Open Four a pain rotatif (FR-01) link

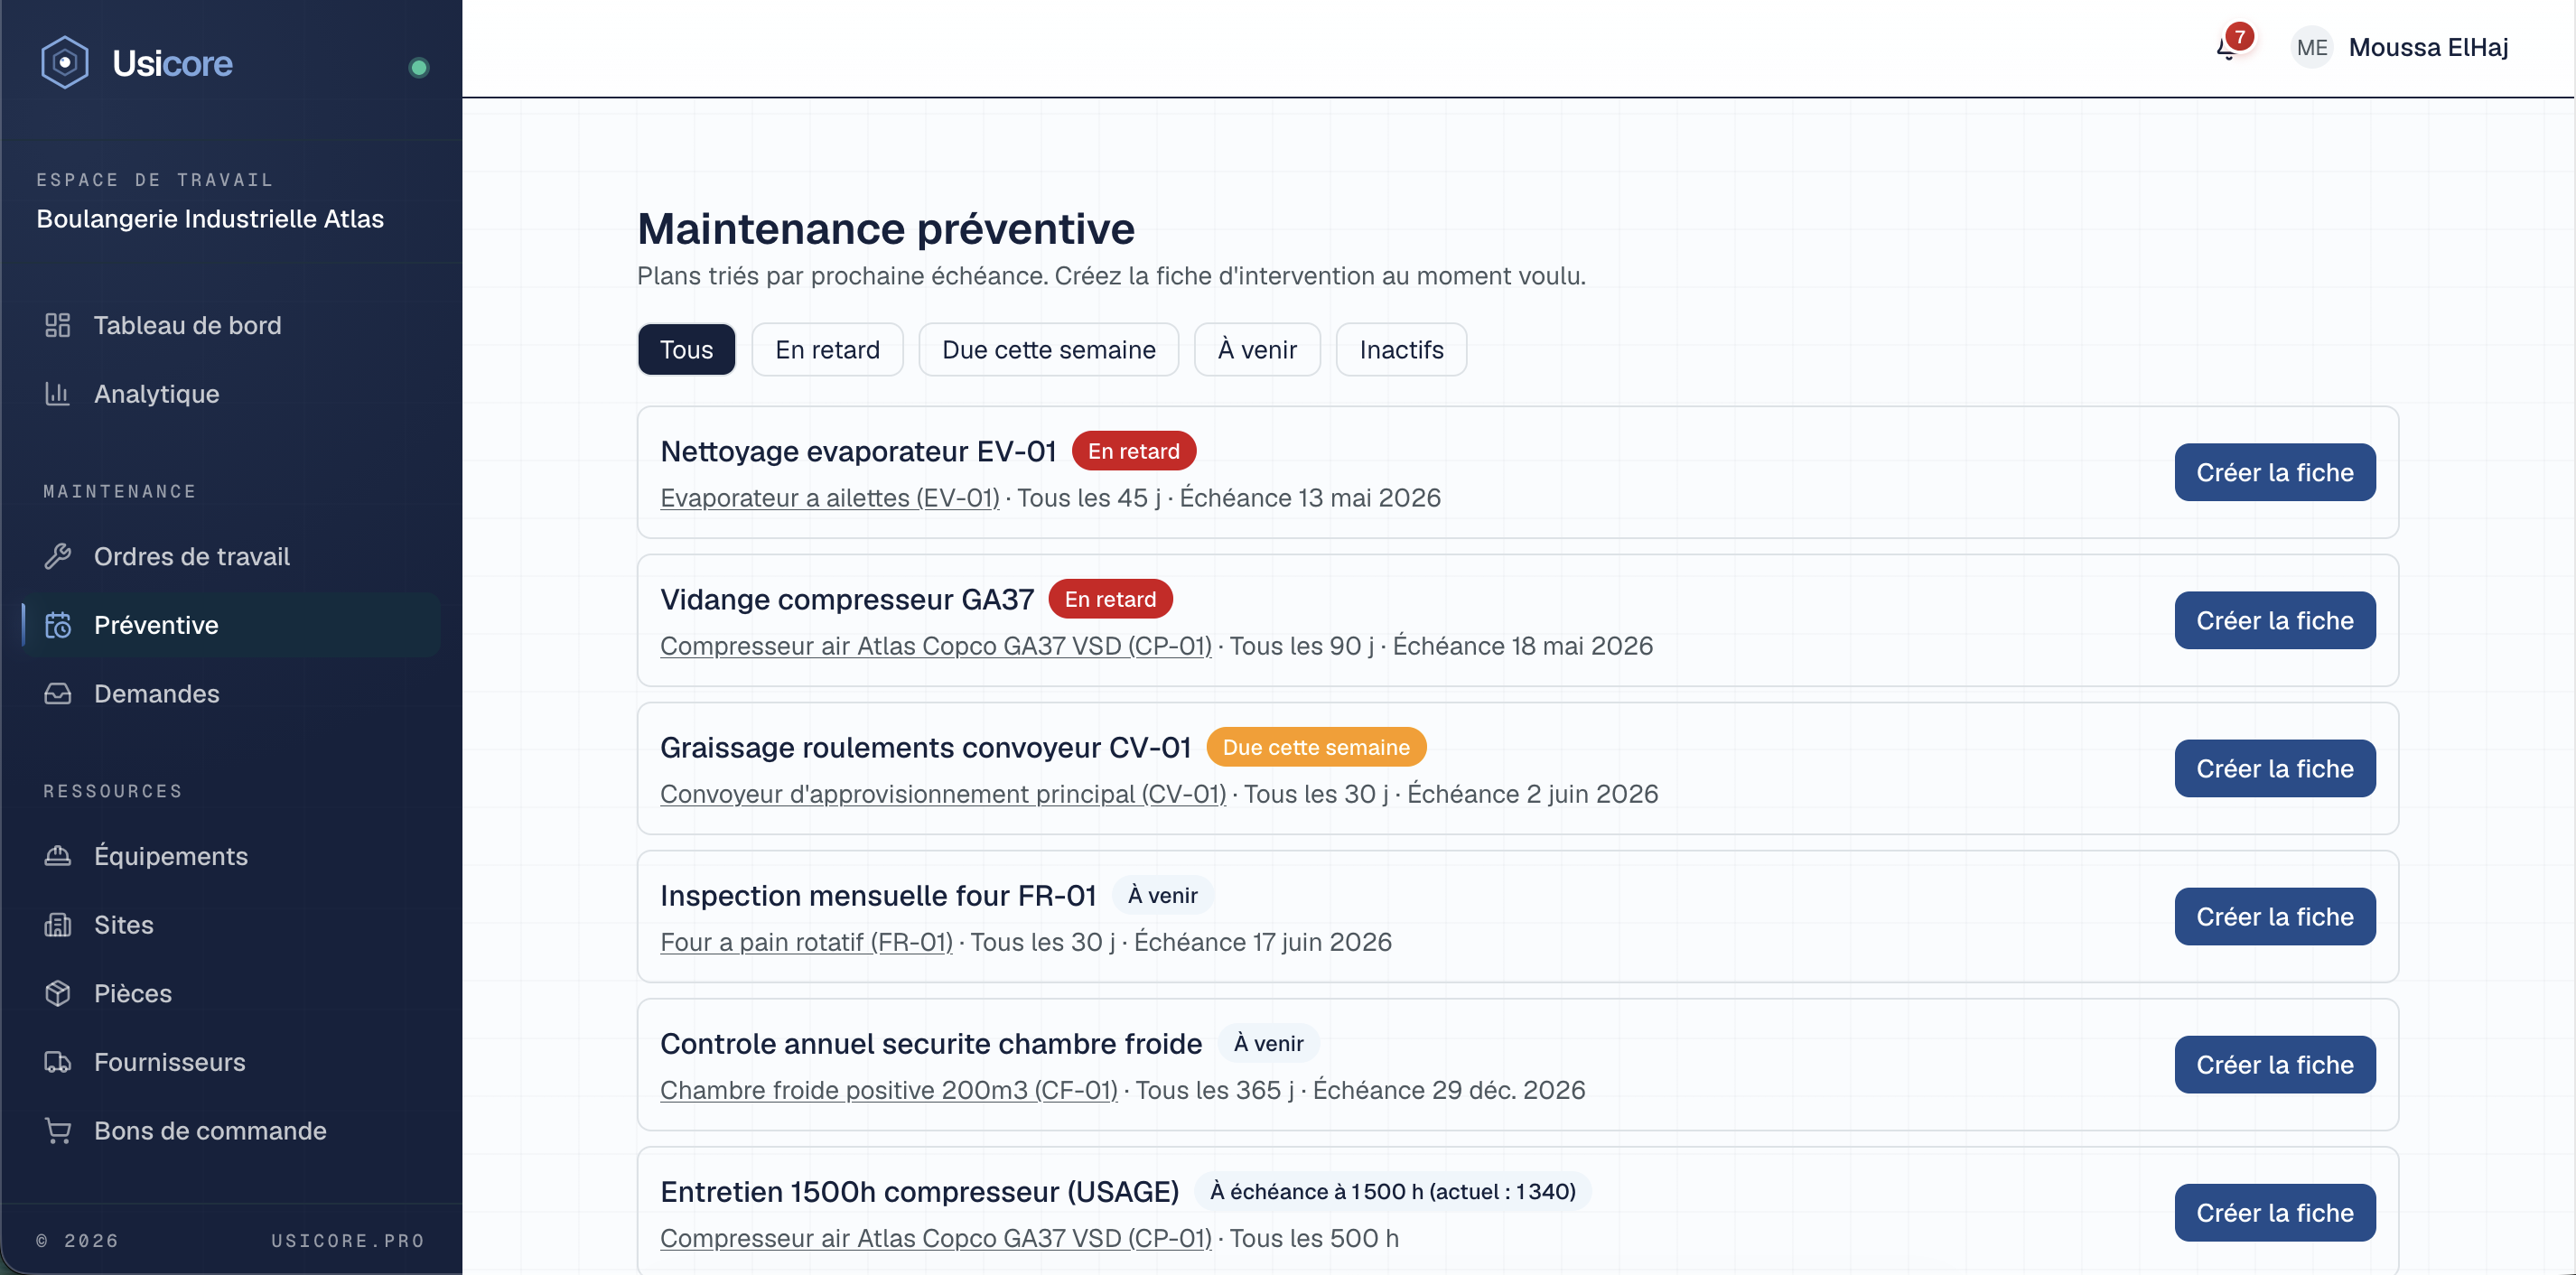806,942
